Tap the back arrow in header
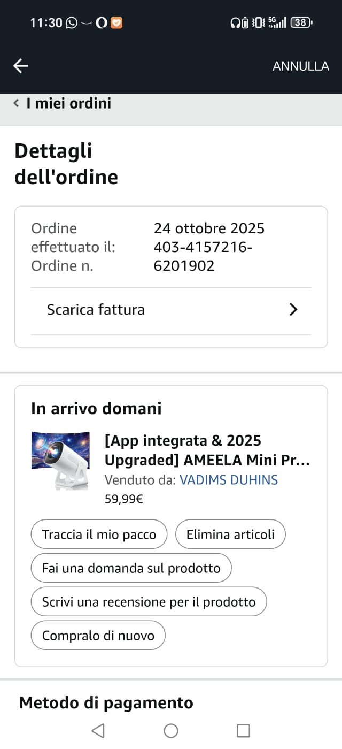342x749 pixels. click(x=21, y=66)
